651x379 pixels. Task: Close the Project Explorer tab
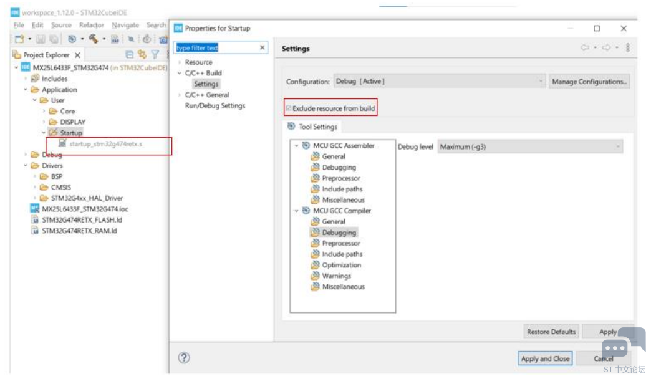pyautogui.click(x=78, y=55)
